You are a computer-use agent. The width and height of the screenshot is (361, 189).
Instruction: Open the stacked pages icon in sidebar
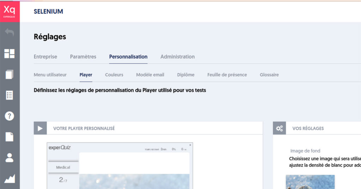10,74
